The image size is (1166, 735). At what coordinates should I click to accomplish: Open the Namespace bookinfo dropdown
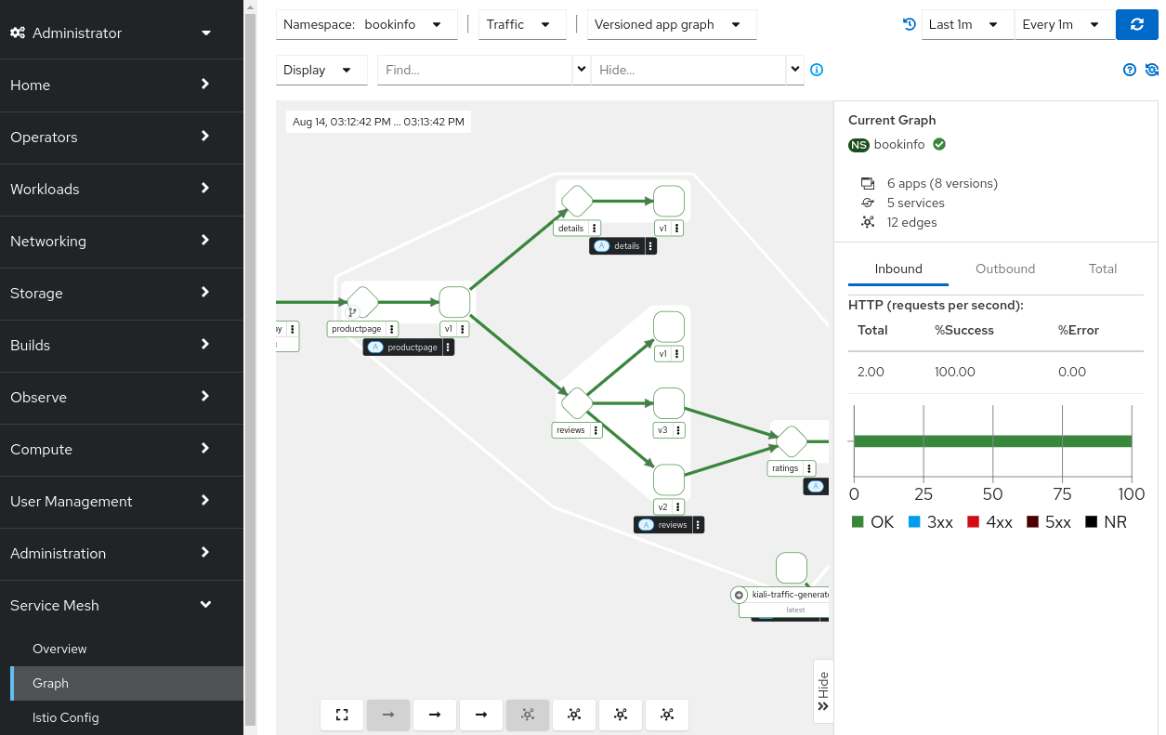tap(367, 25)
